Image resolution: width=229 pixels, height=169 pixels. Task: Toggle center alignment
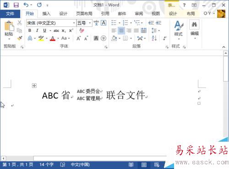121,31
